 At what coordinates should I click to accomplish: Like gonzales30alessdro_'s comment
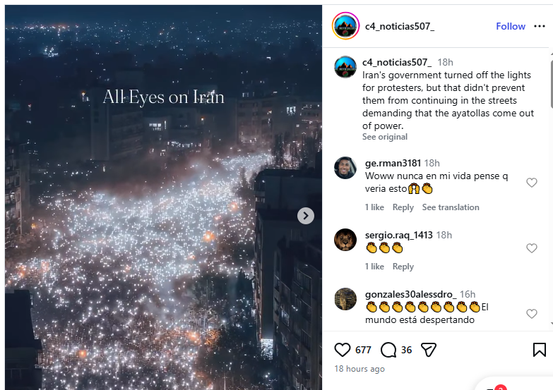[x=532, y=314]
